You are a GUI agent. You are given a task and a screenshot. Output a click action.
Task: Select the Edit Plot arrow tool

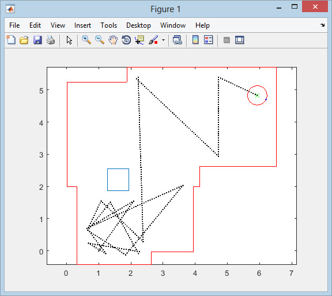pos(69,40)
